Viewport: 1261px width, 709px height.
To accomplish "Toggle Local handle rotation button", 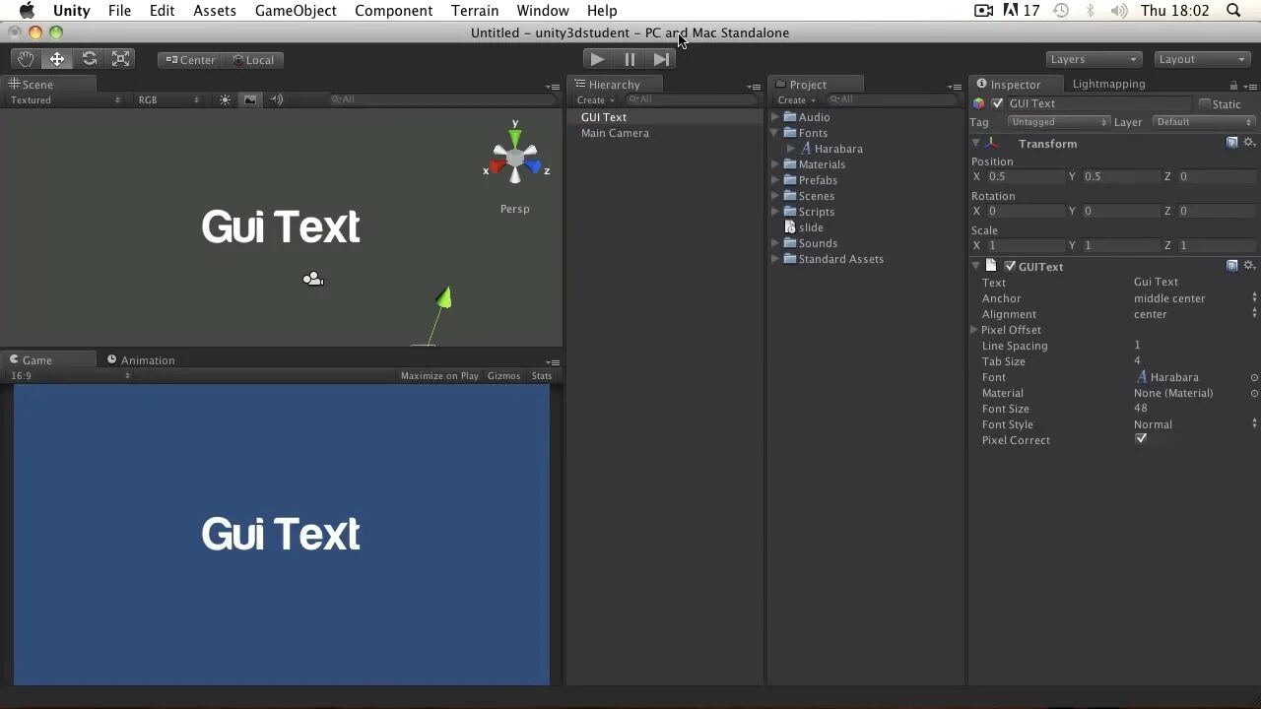I will pos(253,60).
